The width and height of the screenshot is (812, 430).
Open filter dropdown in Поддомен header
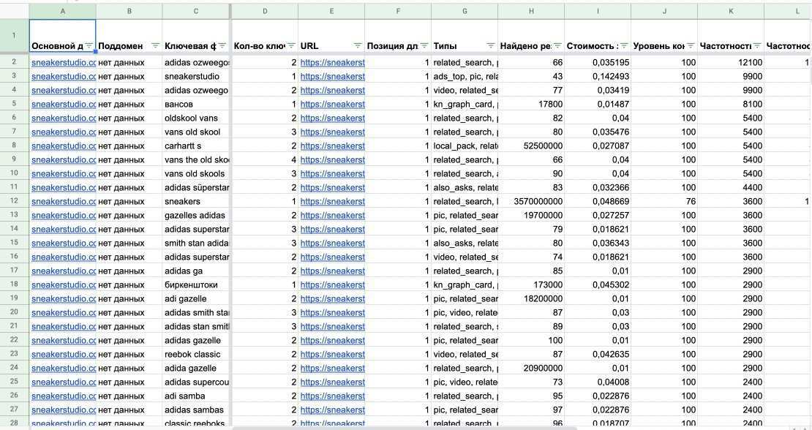coord(155,46)
